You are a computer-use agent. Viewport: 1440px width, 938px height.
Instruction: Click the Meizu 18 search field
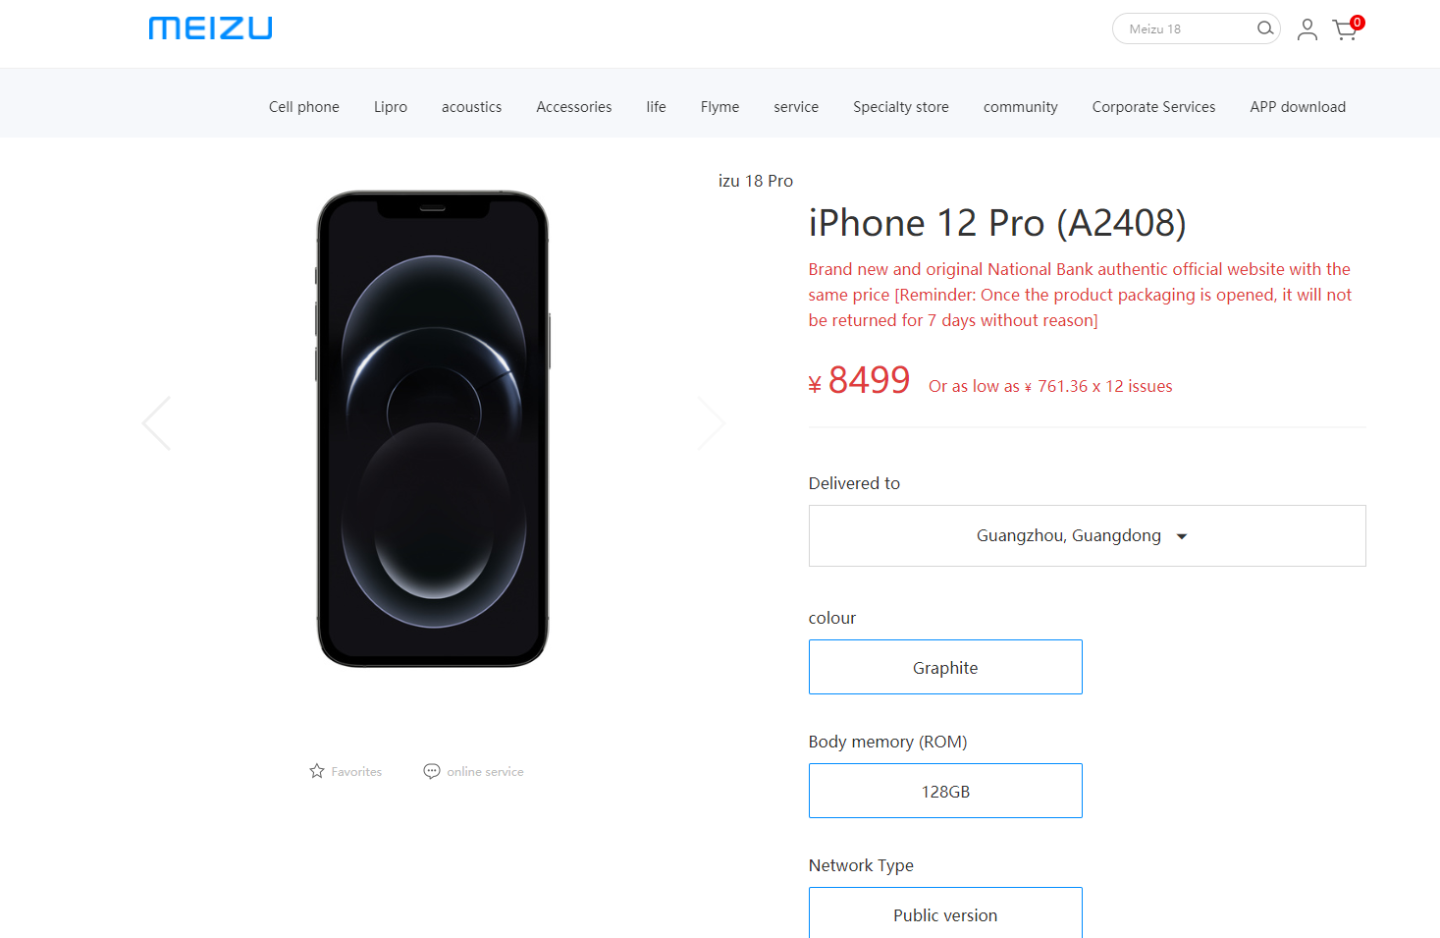tap(1186, 28)
